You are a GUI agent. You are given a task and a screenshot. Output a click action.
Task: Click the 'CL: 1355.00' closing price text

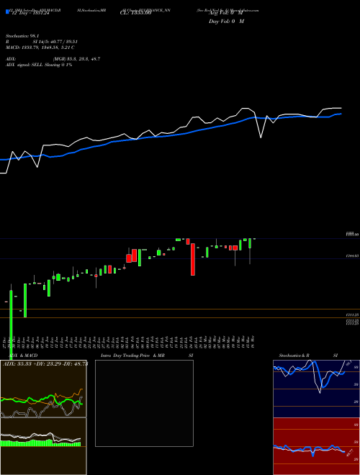(x=135, y=14)
